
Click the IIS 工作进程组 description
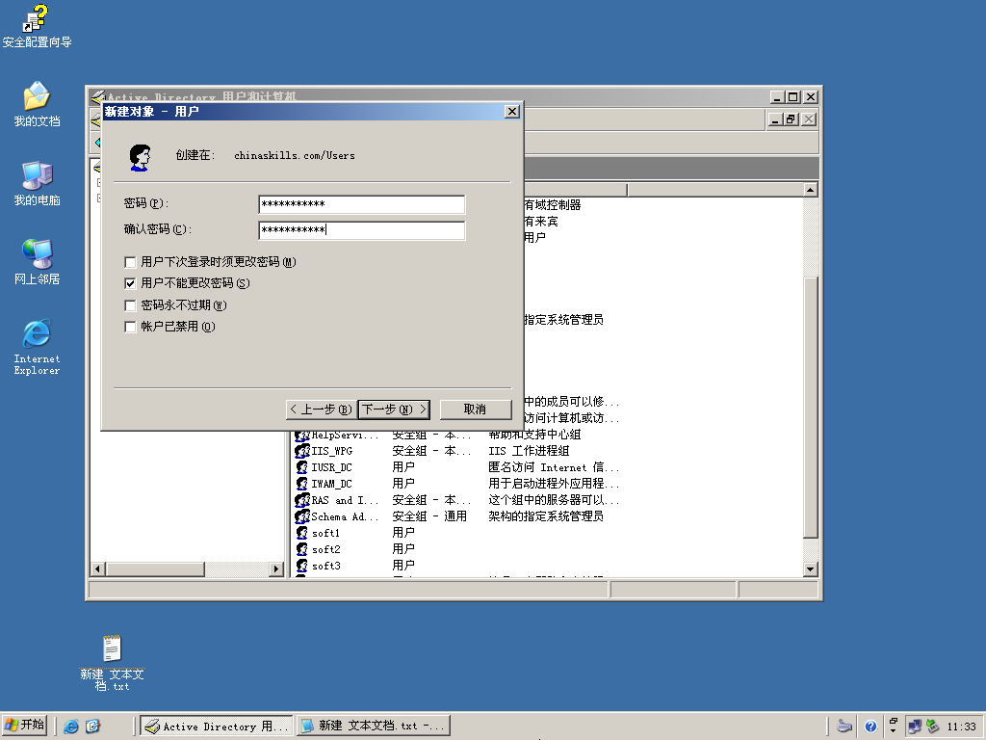click(529, 451)
